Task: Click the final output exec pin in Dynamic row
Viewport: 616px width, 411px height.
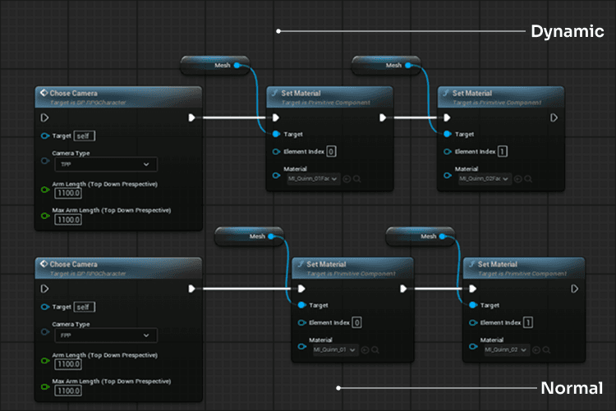Action: pyautogui.click(x=554, y=117)
